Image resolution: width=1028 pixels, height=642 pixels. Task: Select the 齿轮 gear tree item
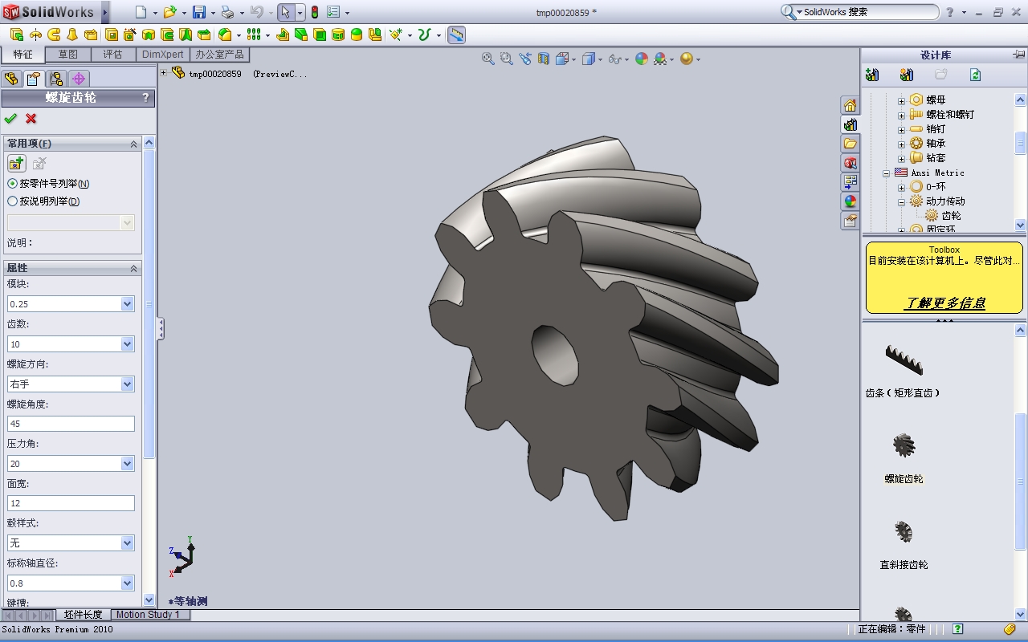click(951, 216)
